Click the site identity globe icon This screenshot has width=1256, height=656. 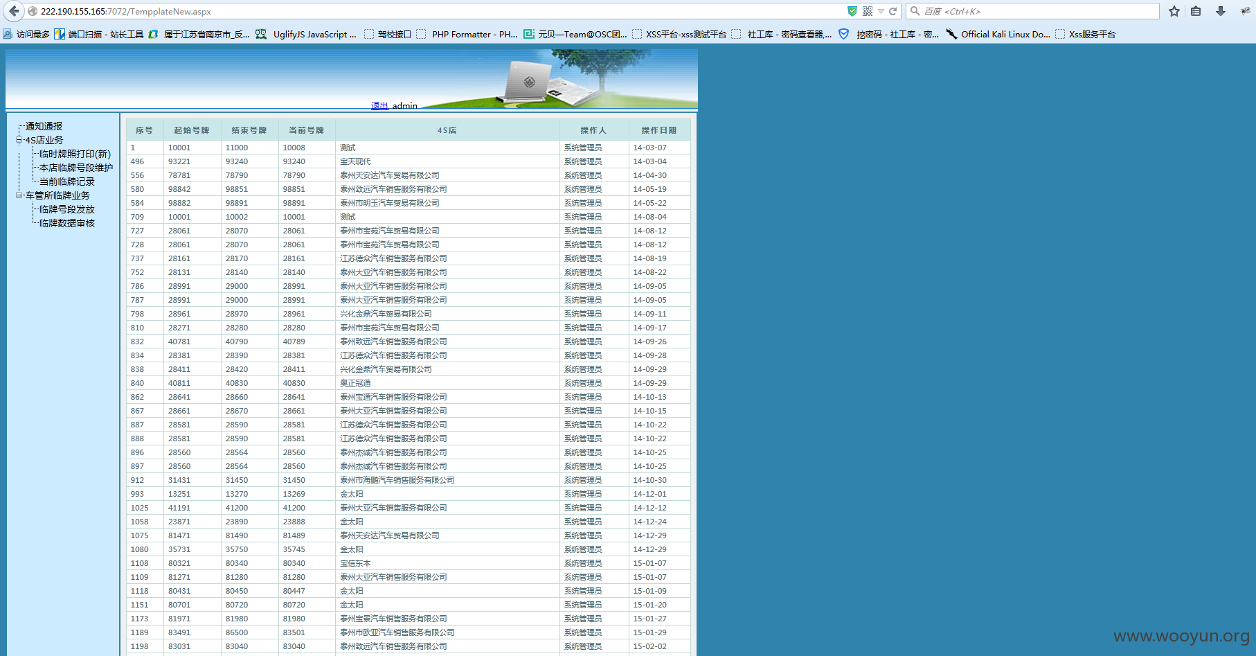click(33, 11)
